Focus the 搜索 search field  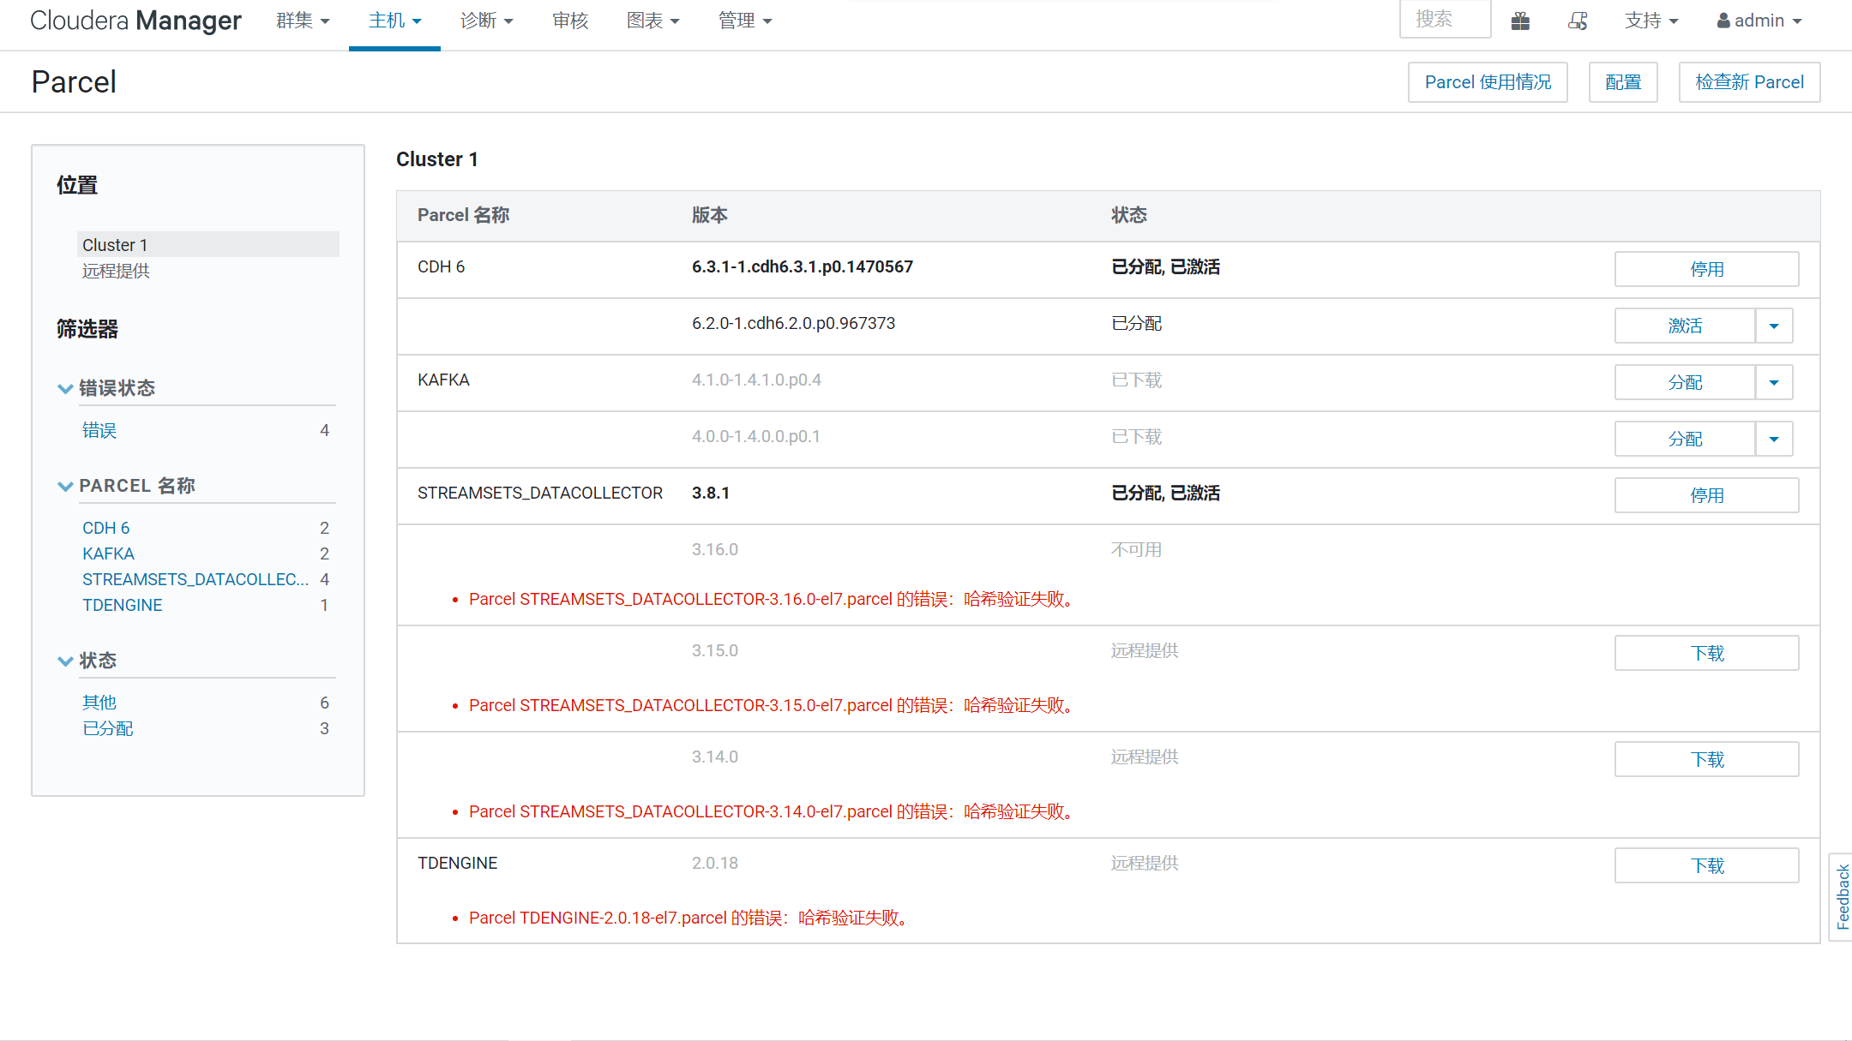(x=1445, y=19)
